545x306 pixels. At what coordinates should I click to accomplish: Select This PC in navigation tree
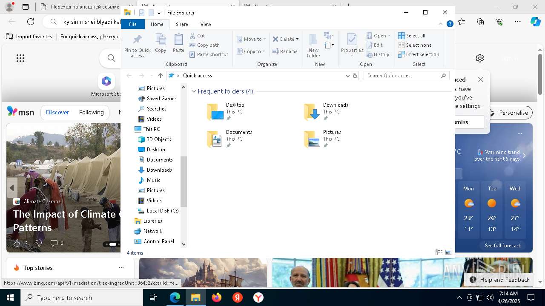tap(147, 129)
